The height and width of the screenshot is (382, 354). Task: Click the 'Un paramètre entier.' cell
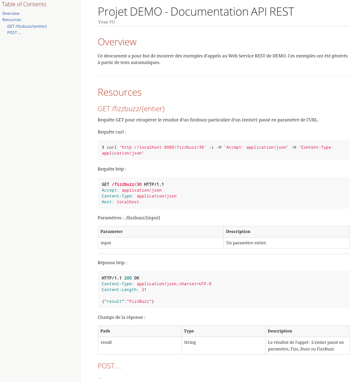click(286, 243)
